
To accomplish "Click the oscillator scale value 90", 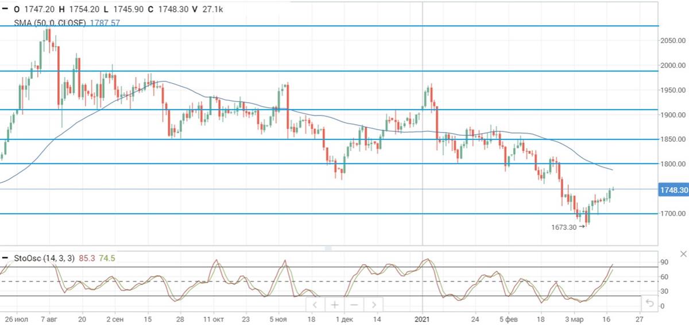I will (664, 262).
